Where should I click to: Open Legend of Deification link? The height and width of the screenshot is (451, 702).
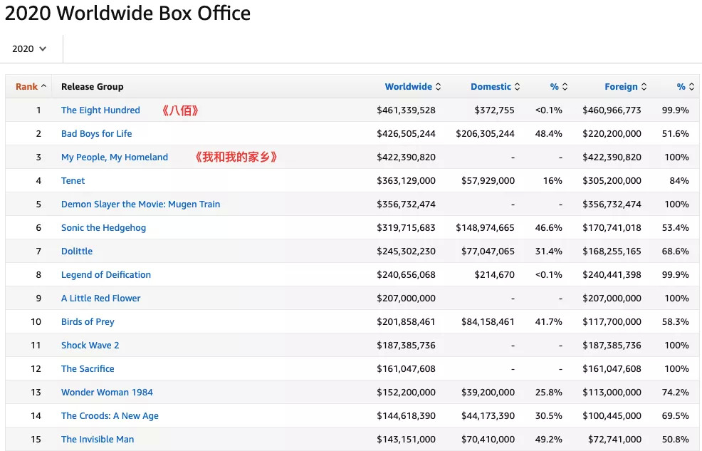tap(106, 275)
